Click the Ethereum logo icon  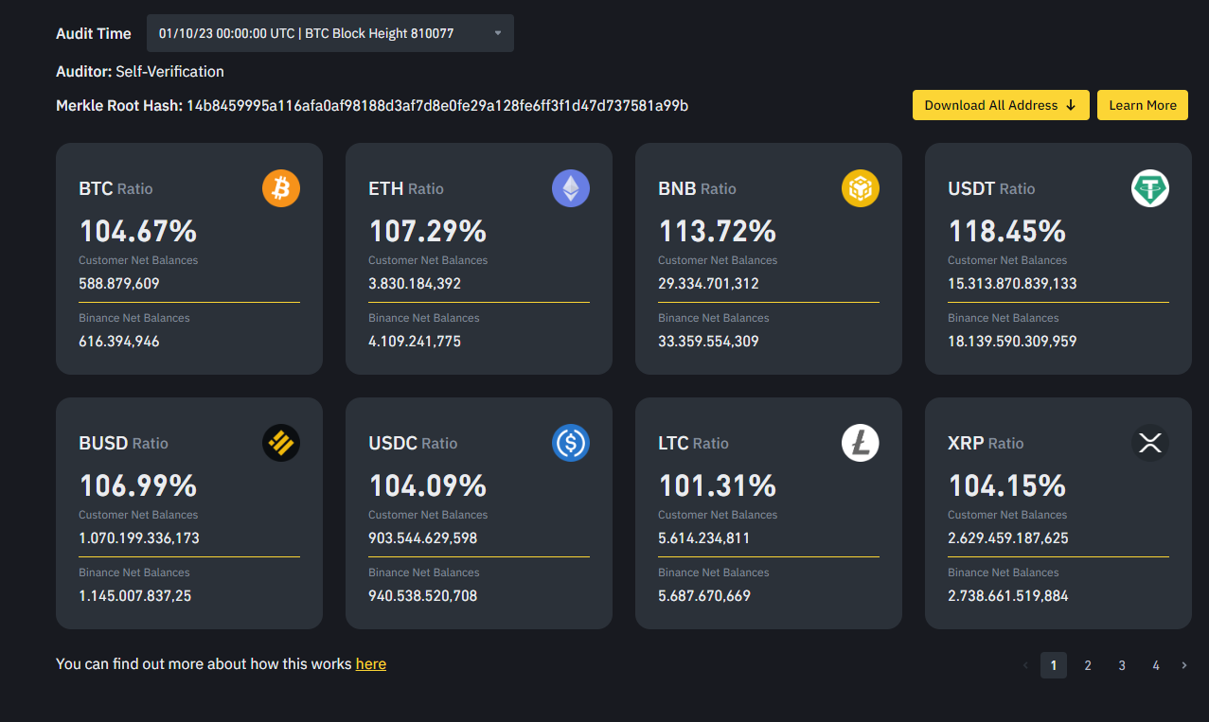pyautogui.click(x=570, y=188)
